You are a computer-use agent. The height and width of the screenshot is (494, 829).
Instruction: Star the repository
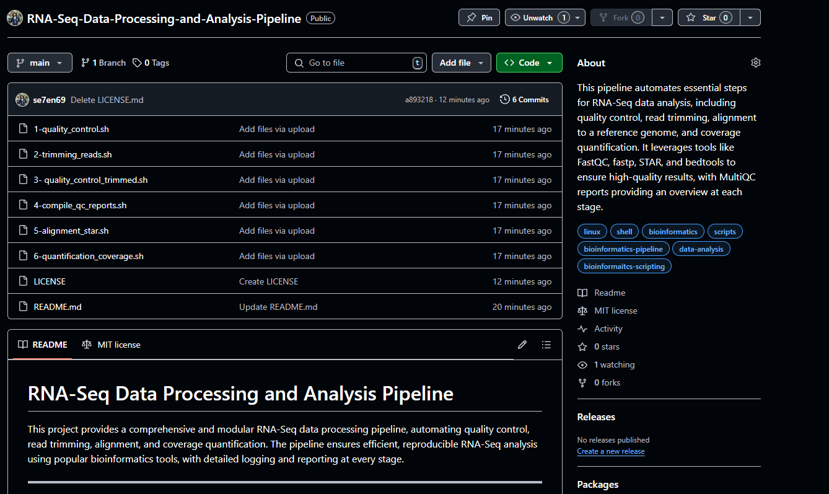[x=708, y=17]
